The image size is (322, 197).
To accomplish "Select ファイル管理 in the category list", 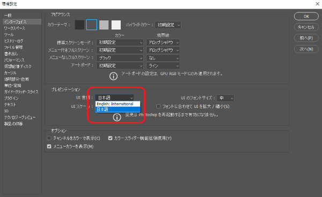I will coord(22,47).
